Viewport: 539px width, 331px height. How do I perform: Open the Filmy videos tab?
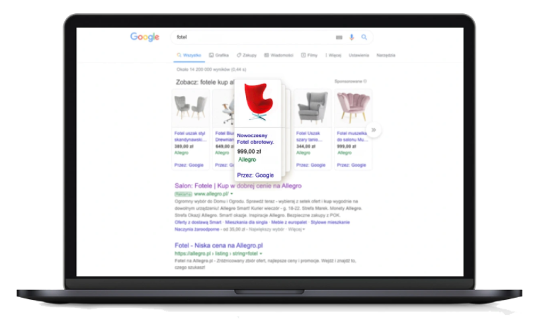[310, 55]
